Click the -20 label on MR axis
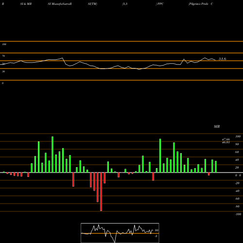Viewport: 243px width, 243px height. [x=237, y=183]
